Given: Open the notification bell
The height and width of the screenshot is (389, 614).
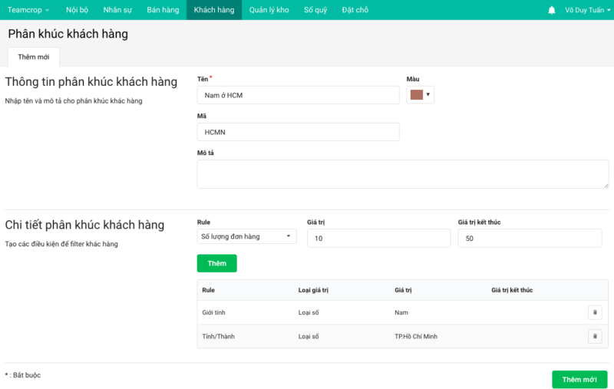Looking at the screenshot, I should (551, 10).
